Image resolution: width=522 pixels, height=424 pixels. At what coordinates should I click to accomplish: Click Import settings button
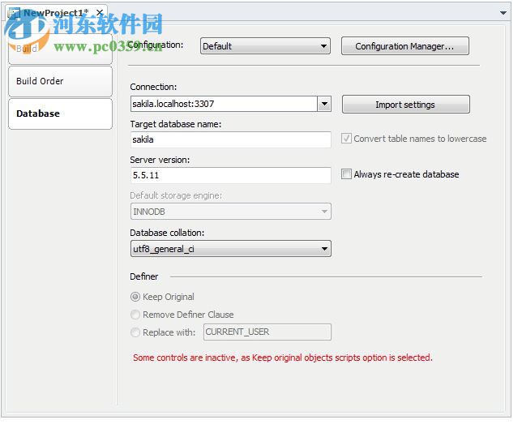(x=406, y=105)
